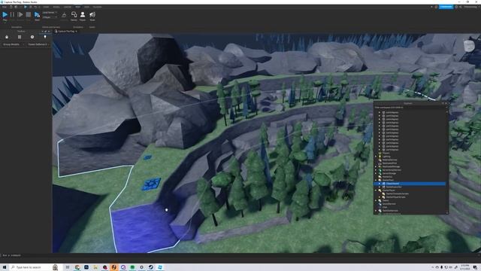This screenshot has height=271, width=481.
Task: Open Toolbox Recent clock icon
Action: (x=32, y=37)
